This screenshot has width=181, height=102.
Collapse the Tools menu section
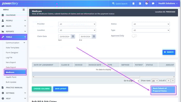[x=14, y=37]
